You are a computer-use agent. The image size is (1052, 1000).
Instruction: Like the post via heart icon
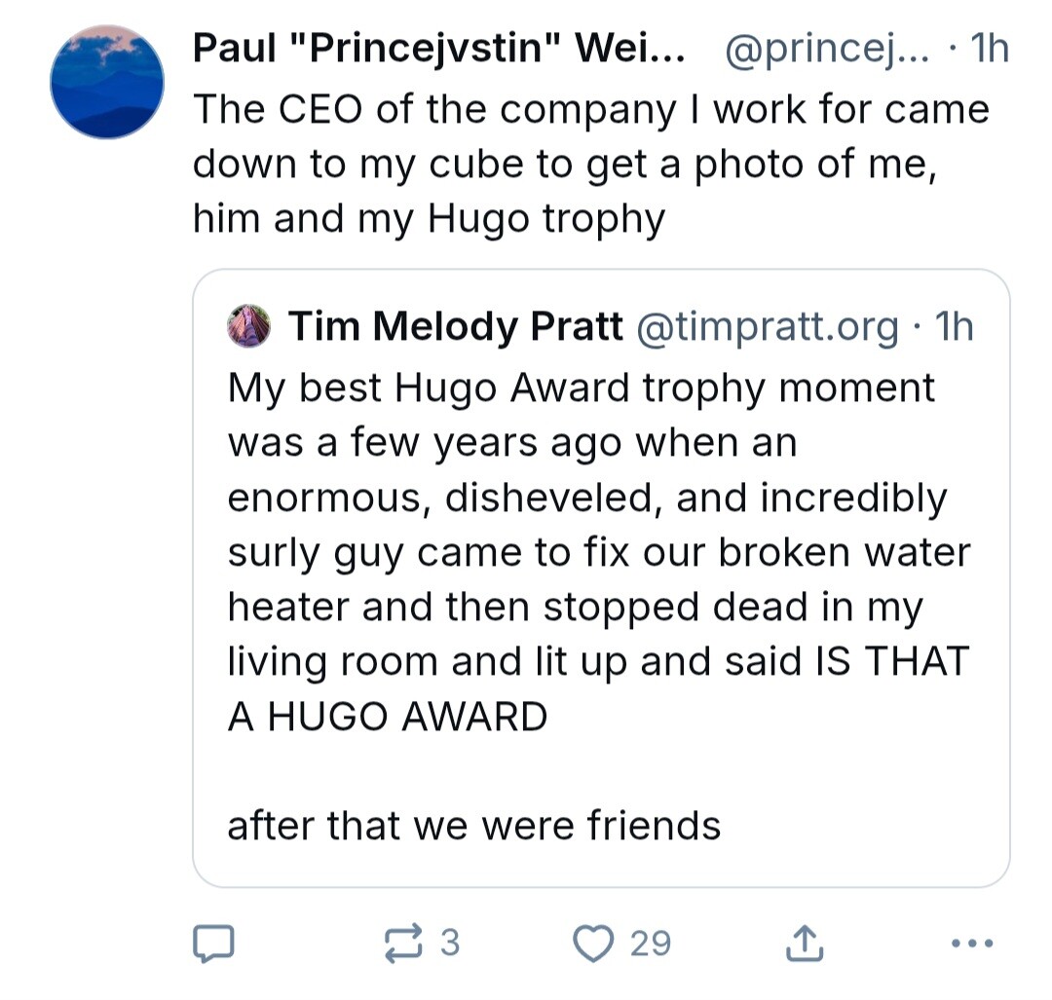click(x=593, y=943)
